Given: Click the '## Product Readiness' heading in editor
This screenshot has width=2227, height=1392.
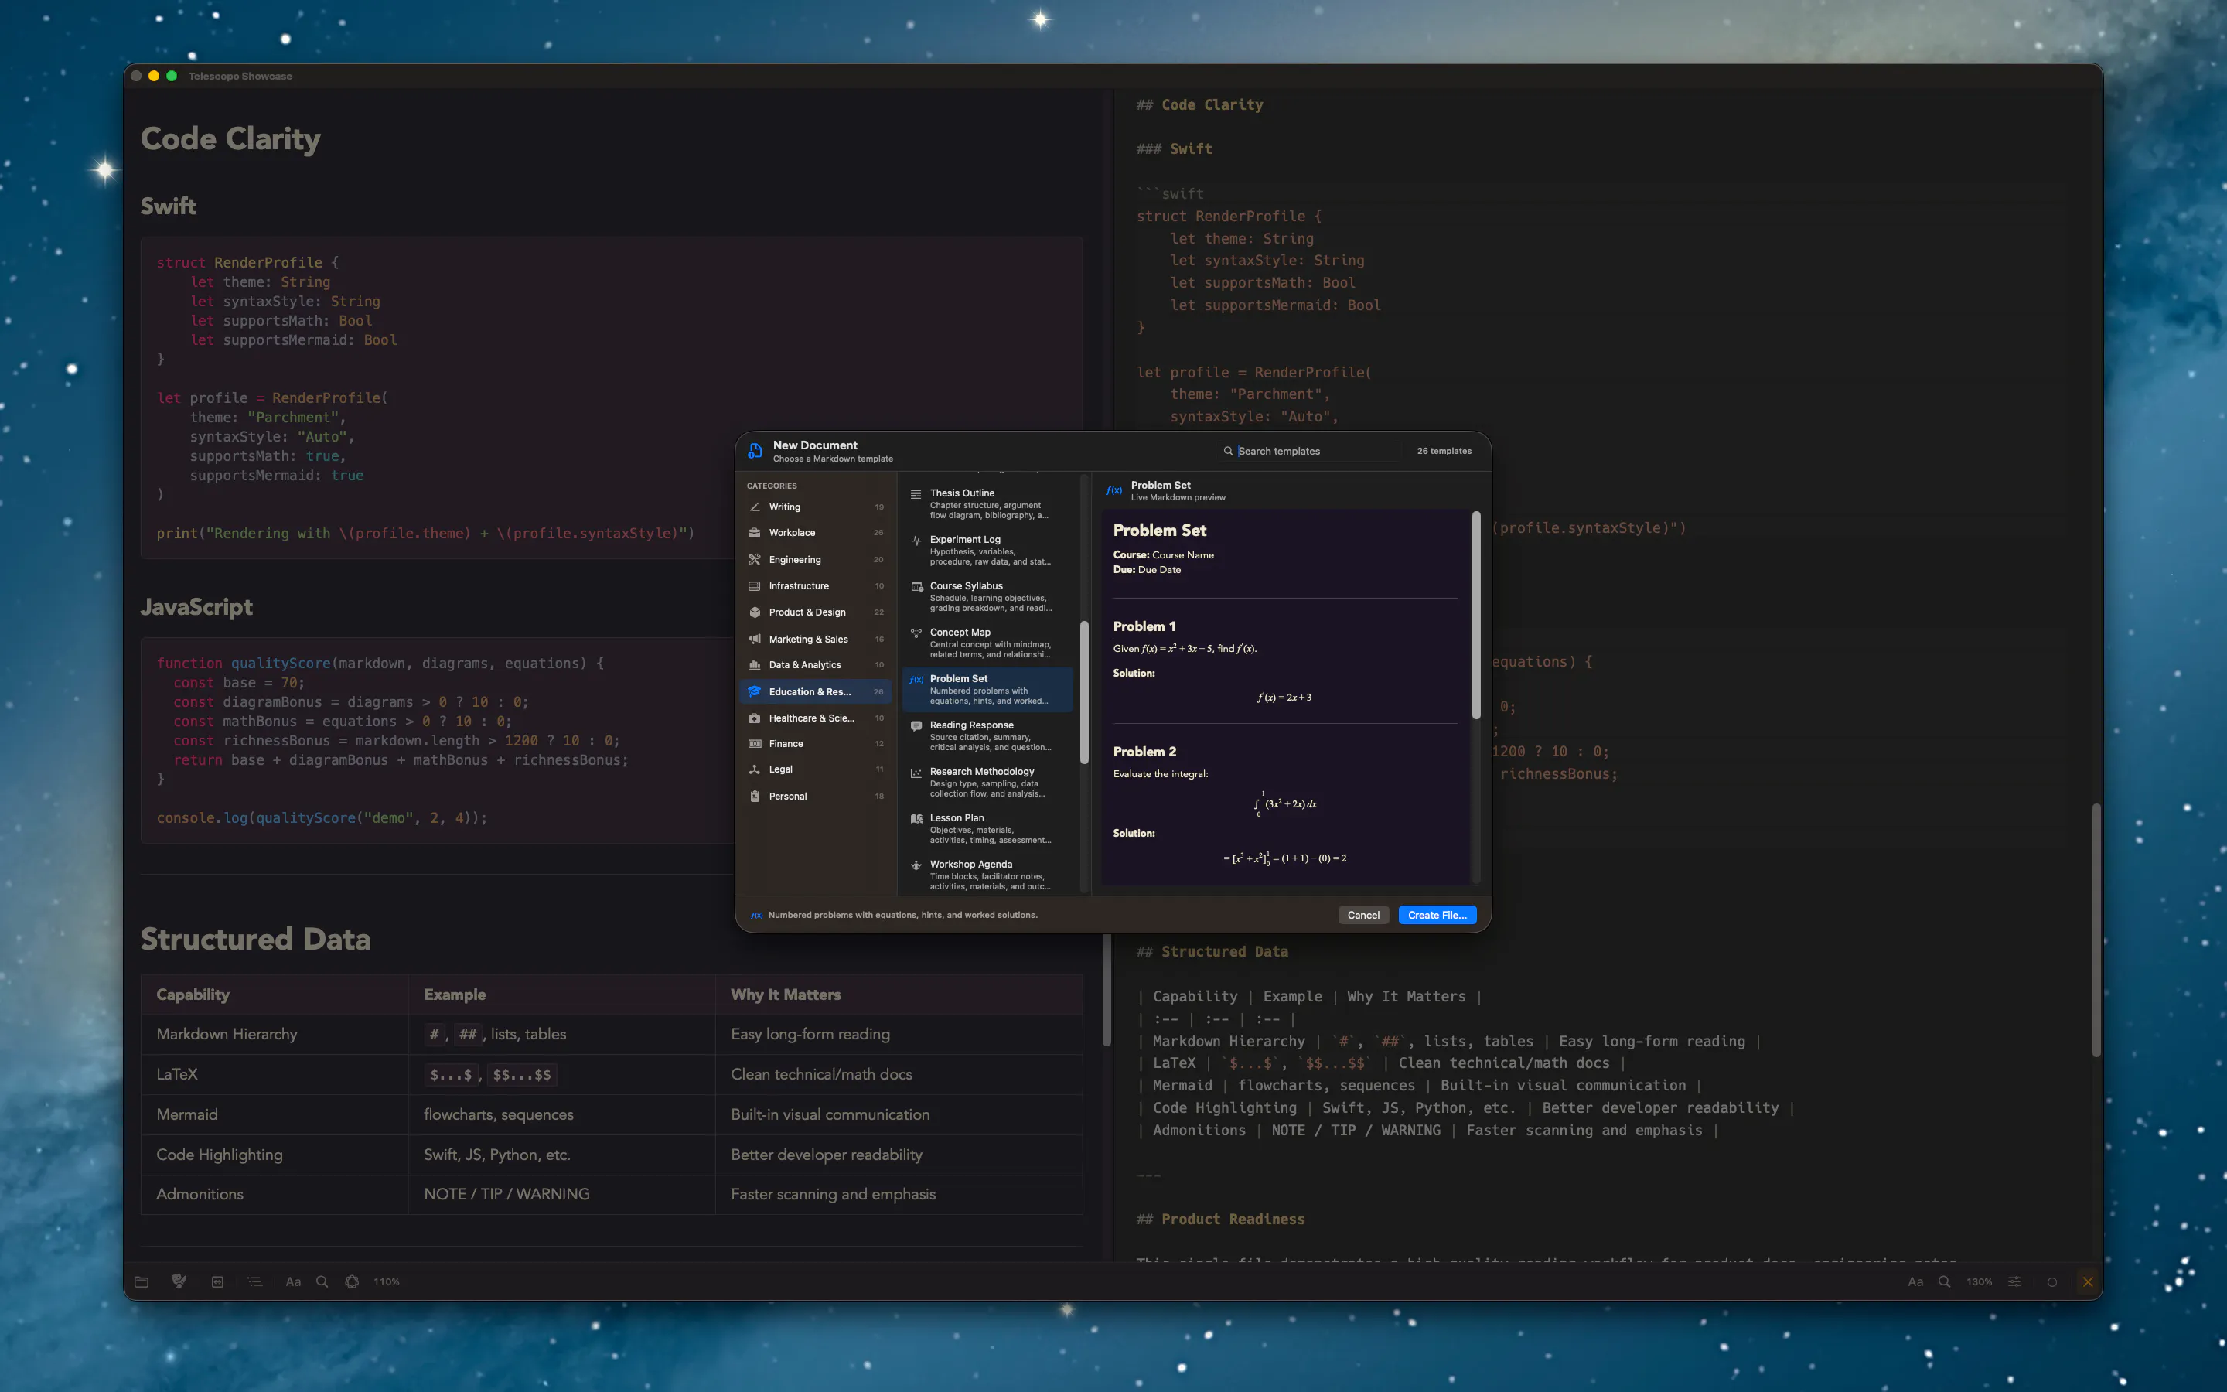Looking at the screenshot, I should 1220,1219.
